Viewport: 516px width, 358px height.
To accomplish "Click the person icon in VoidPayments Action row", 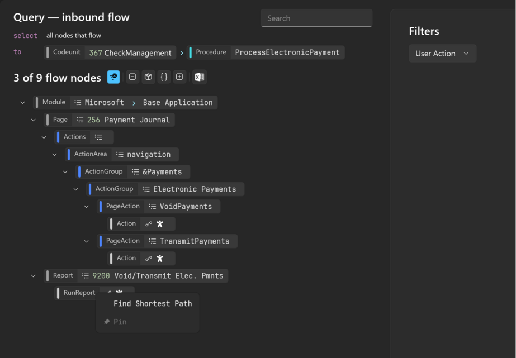I will click(160, 224).
